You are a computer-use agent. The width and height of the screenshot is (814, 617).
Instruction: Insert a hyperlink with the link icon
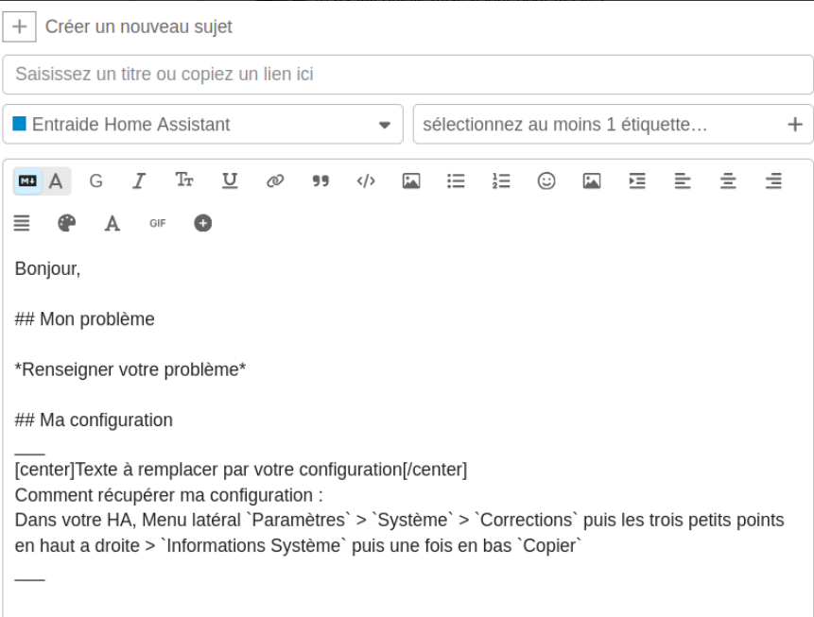click(x=275, y=181)
